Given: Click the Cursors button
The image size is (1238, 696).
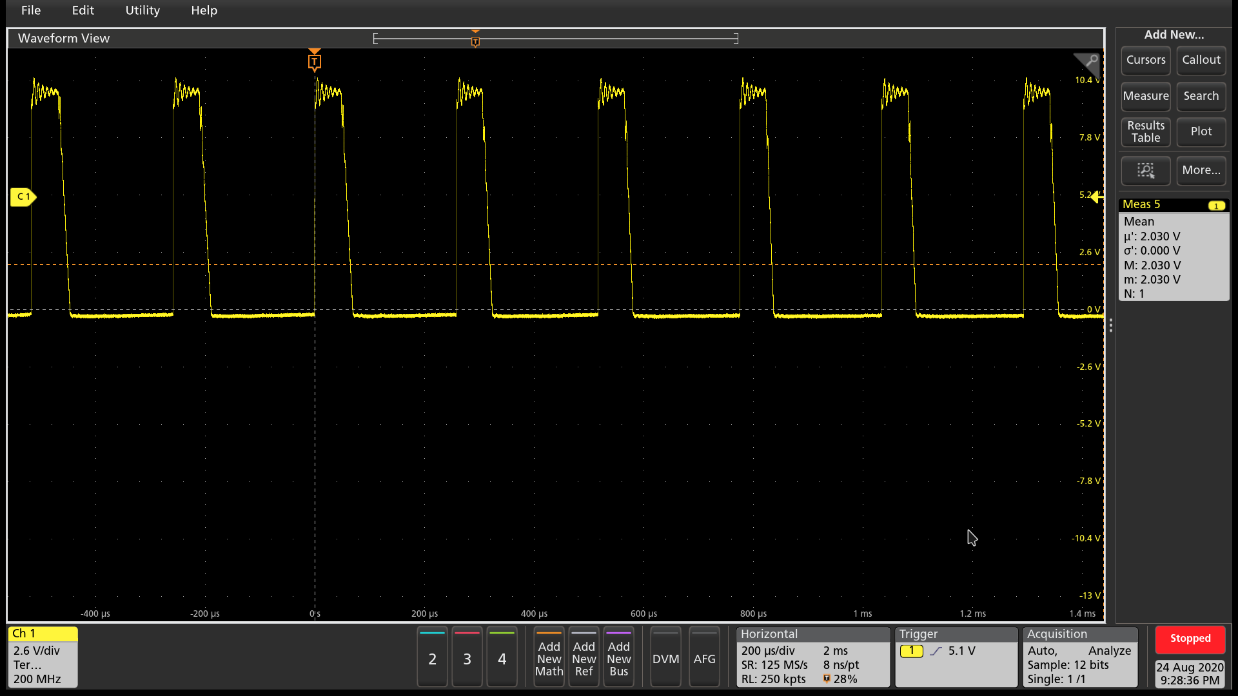Looking at the screenshot, I should point(1145,60).
